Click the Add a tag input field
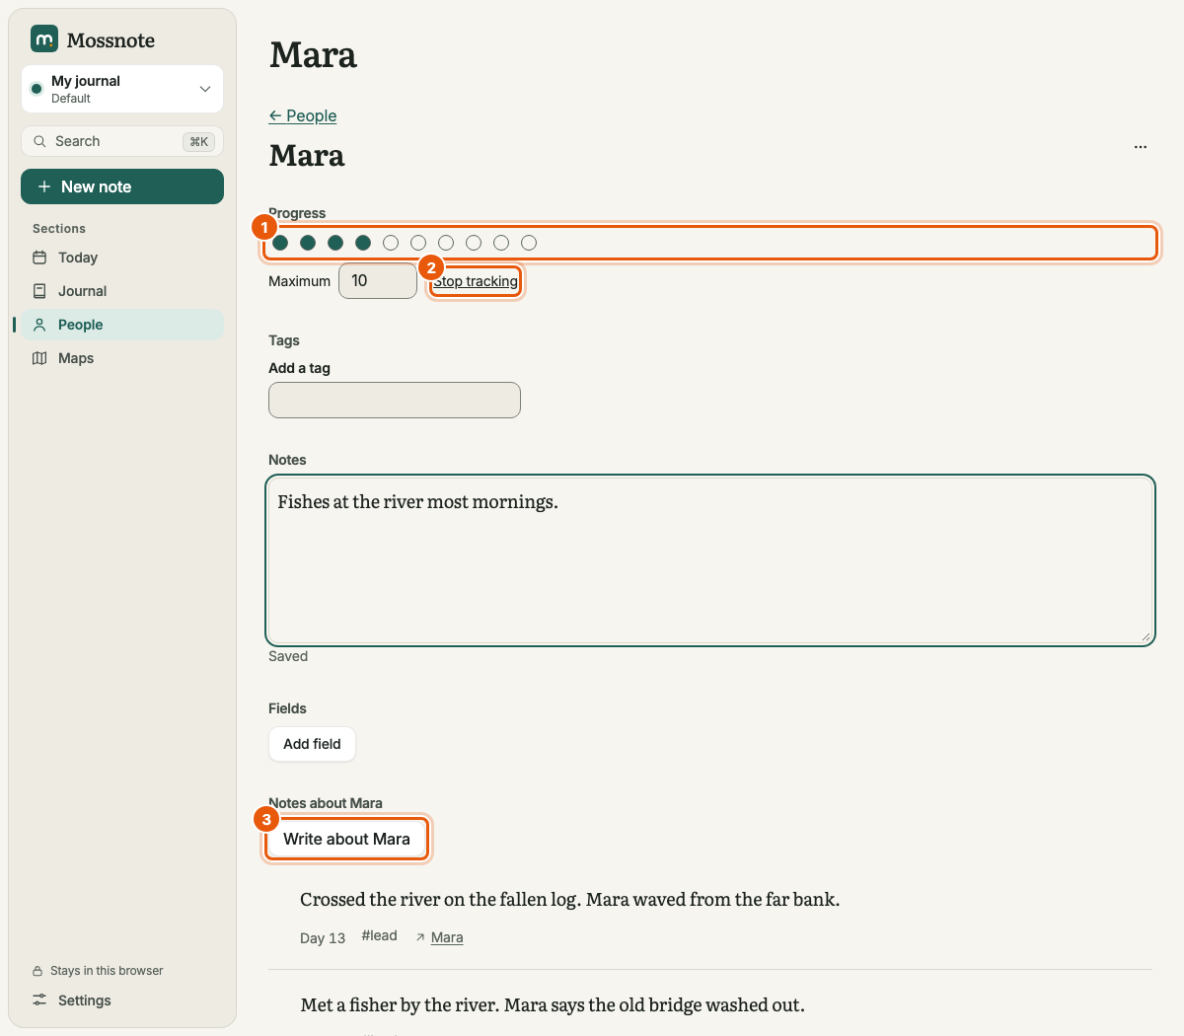 pos(395,400)
